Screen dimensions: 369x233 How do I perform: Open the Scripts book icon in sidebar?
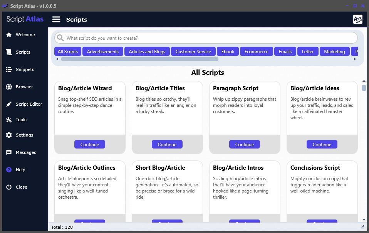pyautogui.click(x=9, y=52)
